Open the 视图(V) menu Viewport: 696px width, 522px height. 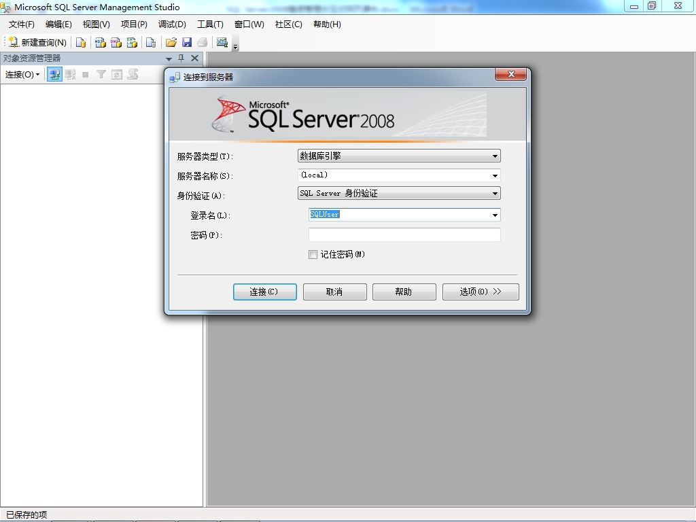[97, 24]
